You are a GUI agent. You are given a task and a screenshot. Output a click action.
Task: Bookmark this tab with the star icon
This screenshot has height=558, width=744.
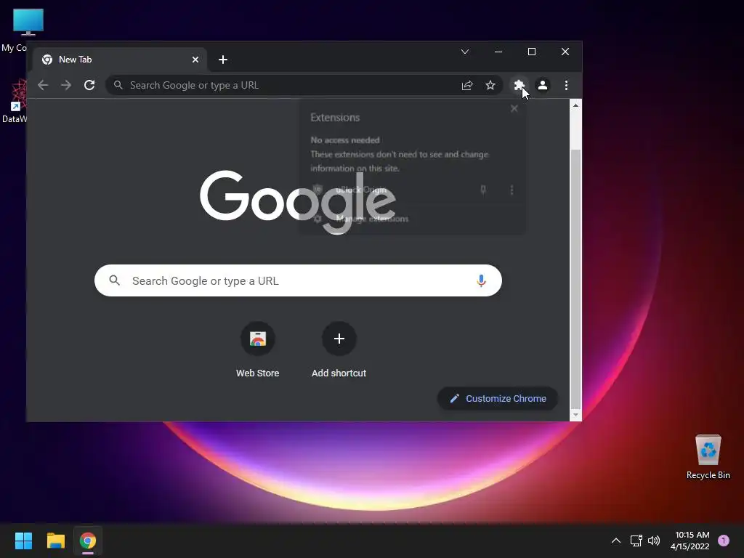tap(490, 86)
